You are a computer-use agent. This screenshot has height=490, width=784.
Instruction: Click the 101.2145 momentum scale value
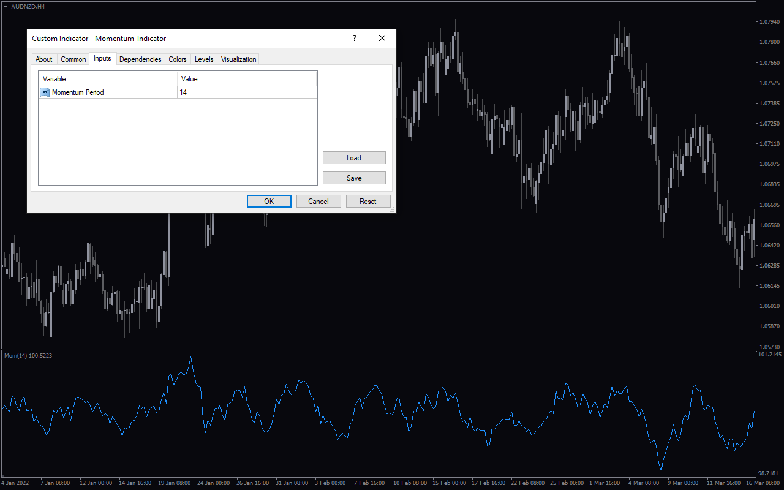tap(770, 355)
